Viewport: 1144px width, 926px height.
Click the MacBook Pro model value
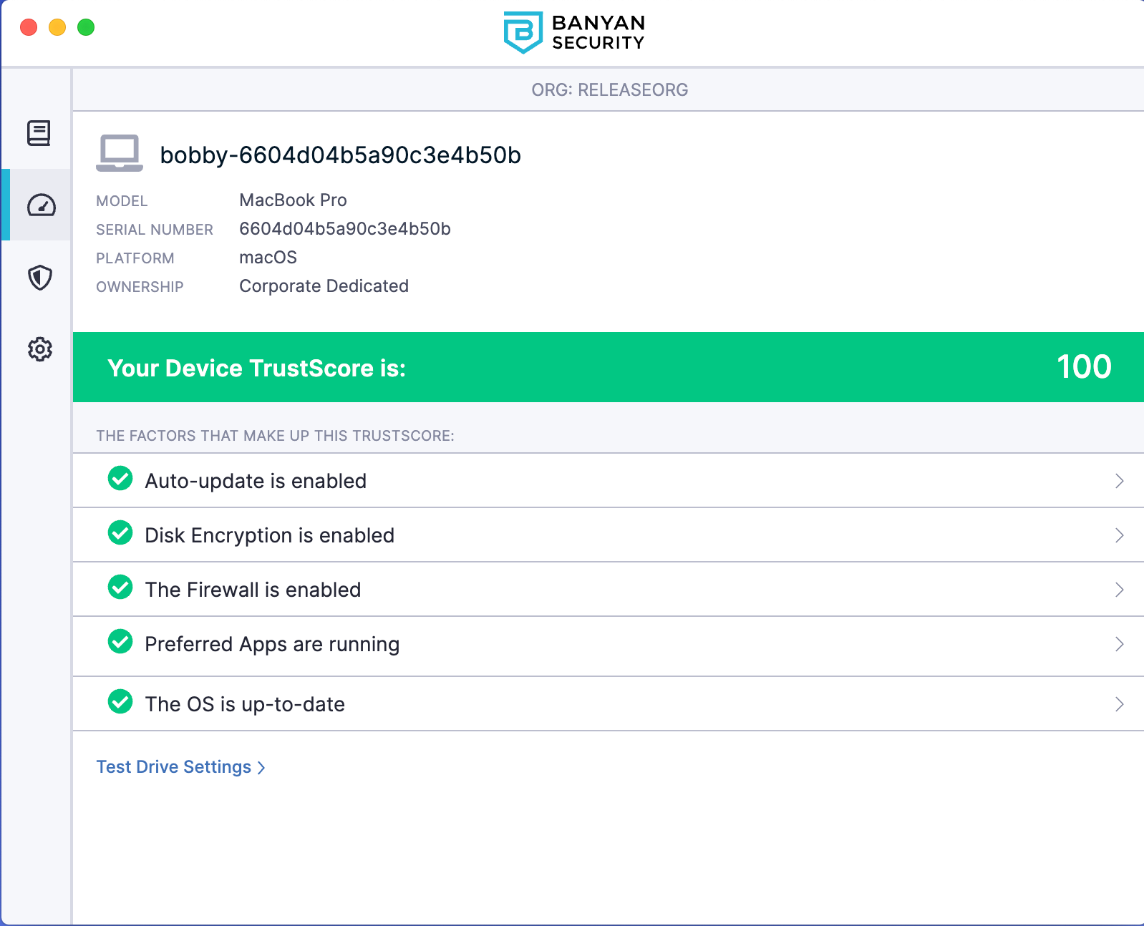coord(293,200)
